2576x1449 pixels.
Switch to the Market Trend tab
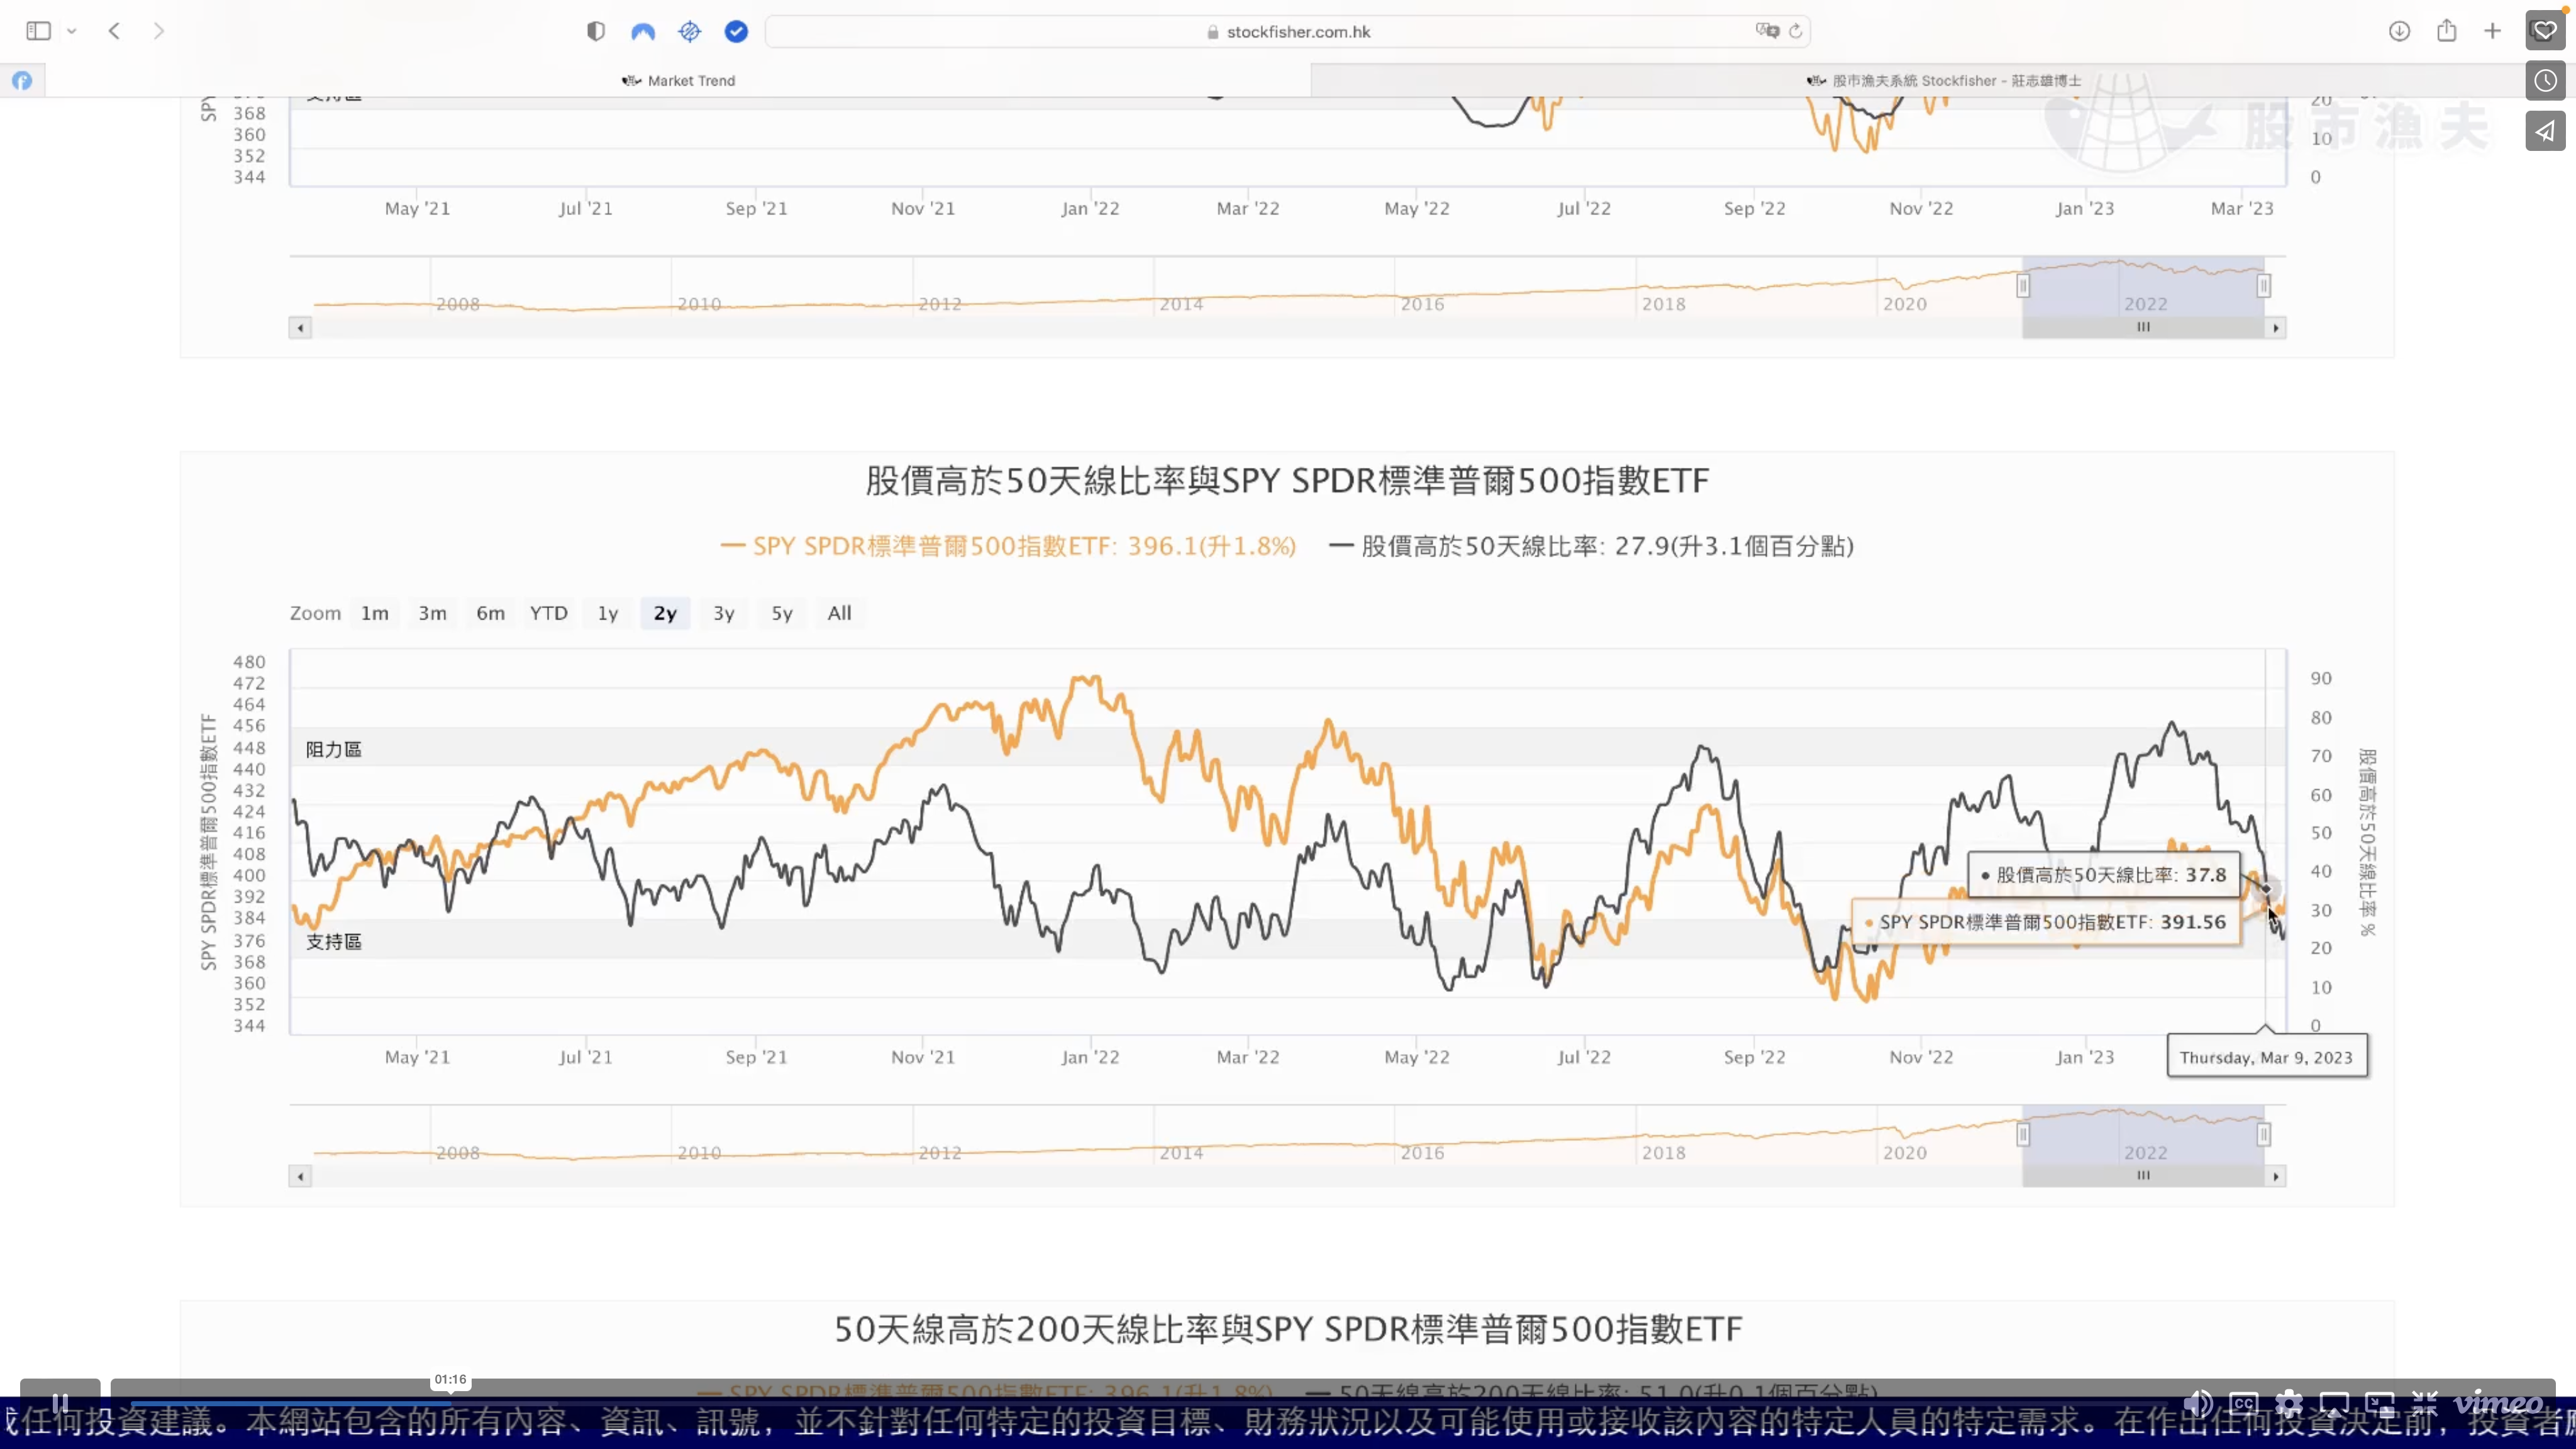click(678, 80)
